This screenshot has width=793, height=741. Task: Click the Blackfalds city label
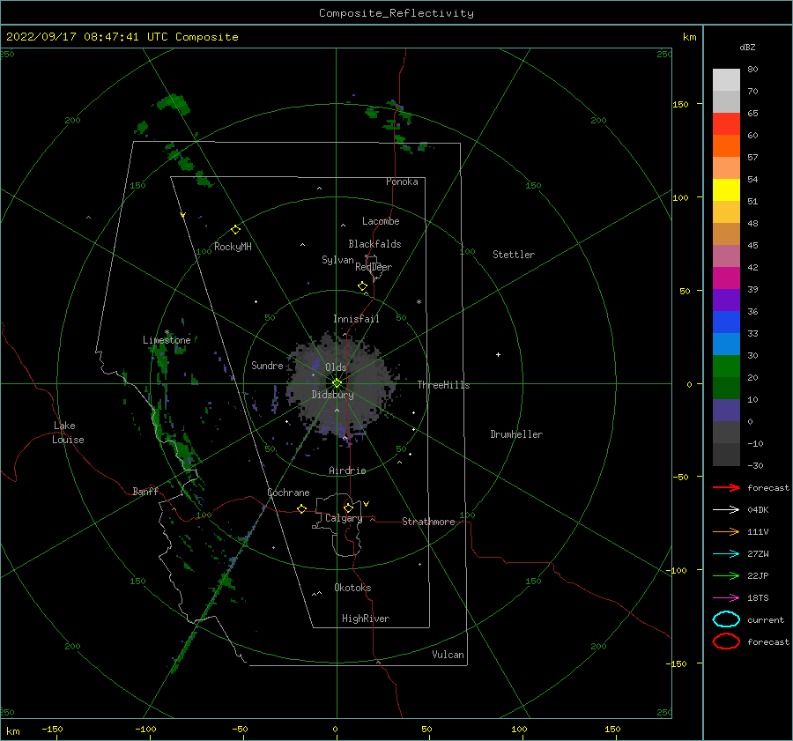(x=374, y=244)
